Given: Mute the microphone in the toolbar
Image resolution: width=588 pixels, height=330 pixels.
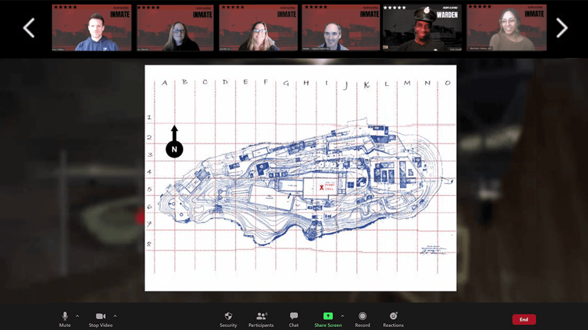Looking at the screenshot, I should [x=65, y=316].
